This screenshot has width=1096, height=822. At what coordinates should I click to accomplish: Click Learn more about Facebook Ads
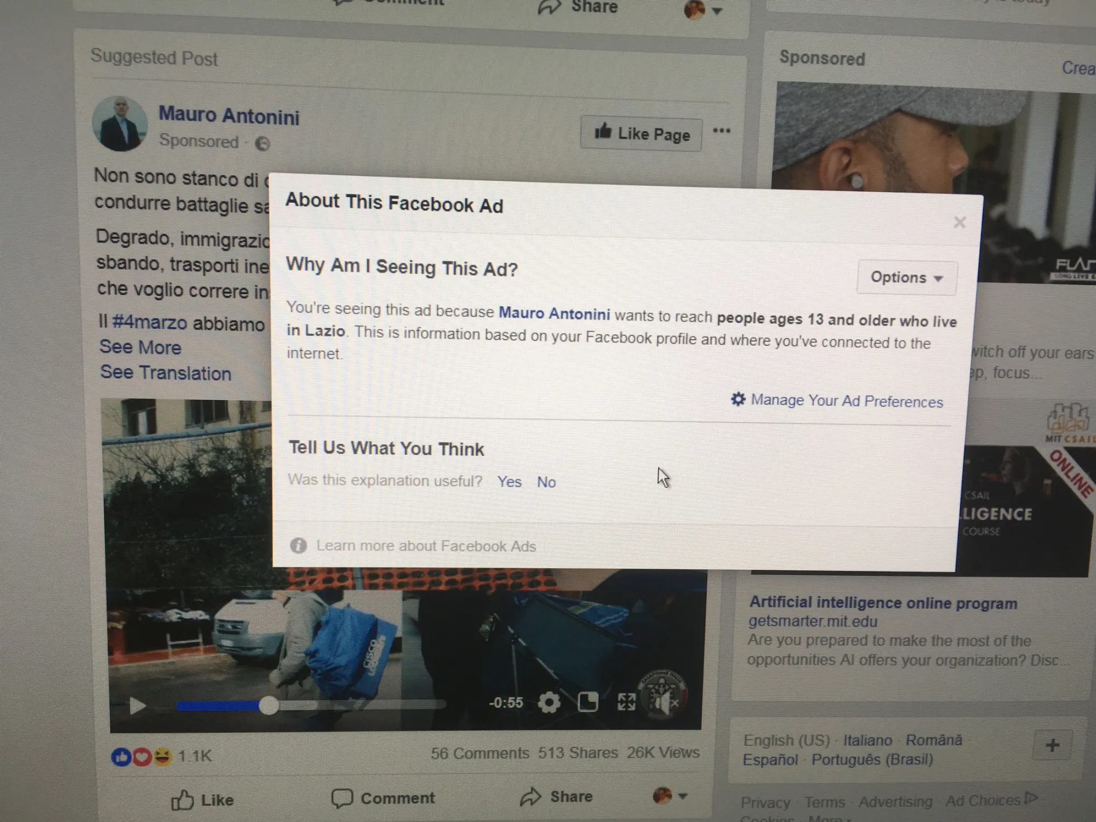coord(425,546)
